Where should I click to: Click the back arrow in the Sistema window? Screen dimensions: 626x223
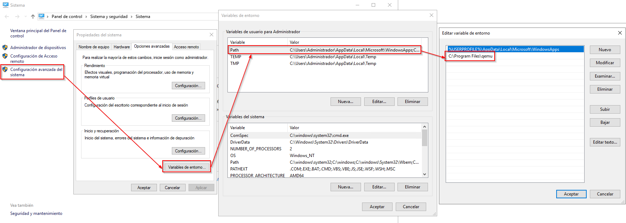tap(7, 17)
